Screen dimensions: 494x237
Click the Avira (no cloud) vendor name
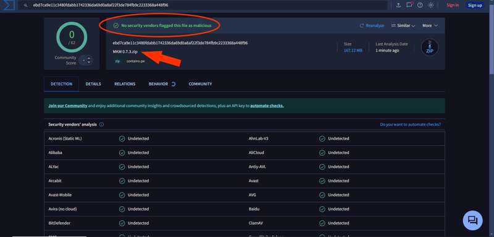pos(62,209)
